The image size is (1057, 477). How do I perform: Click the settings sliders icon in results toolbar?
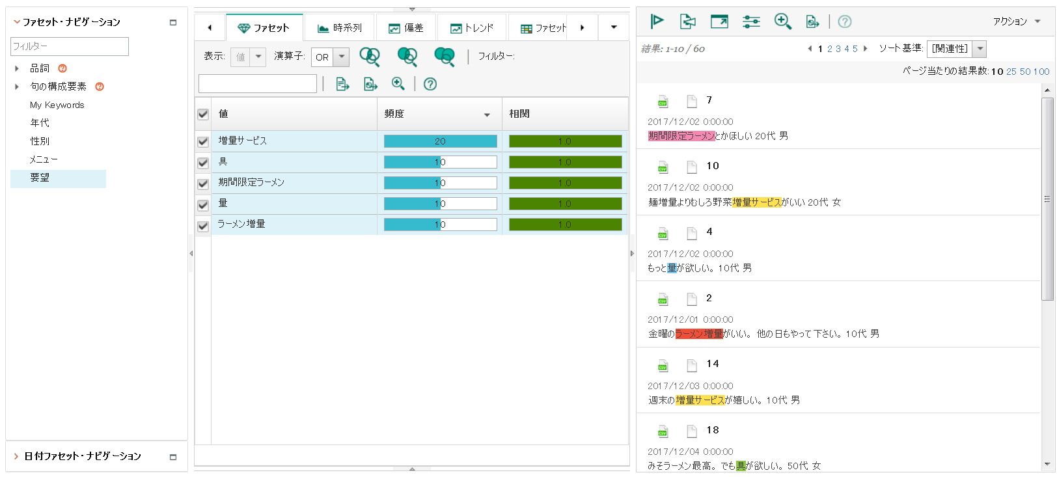751,22
